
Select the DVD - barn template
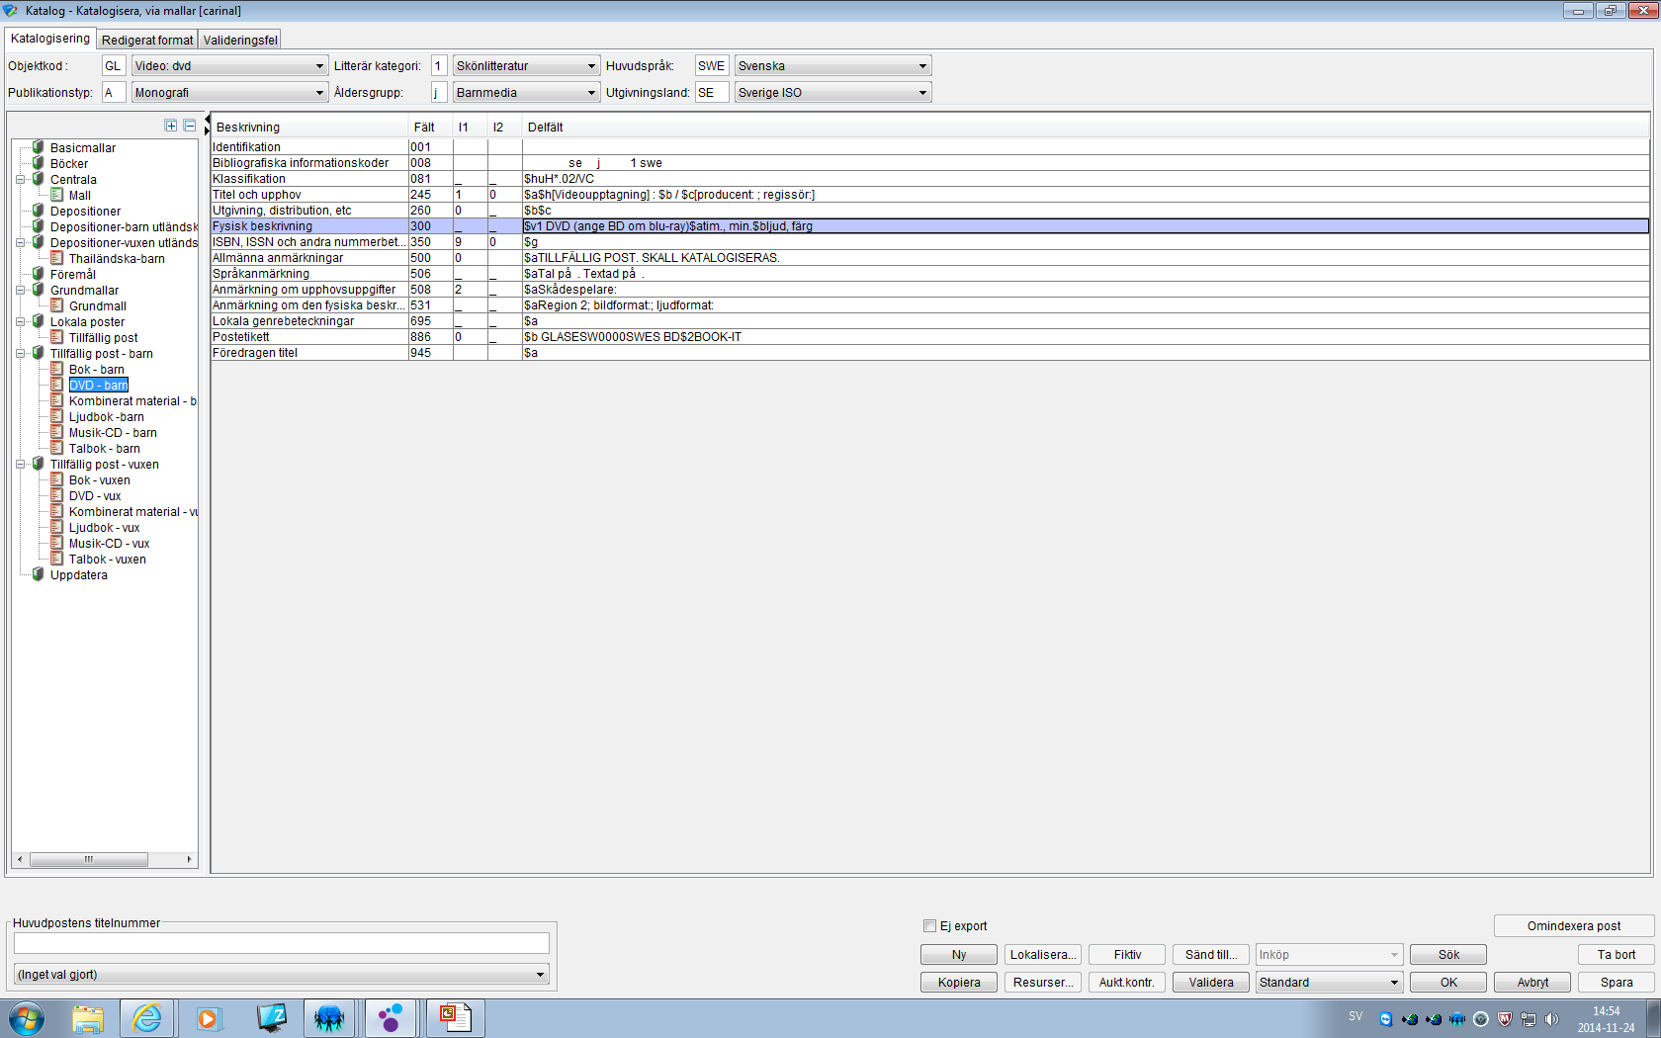point(99,385)
